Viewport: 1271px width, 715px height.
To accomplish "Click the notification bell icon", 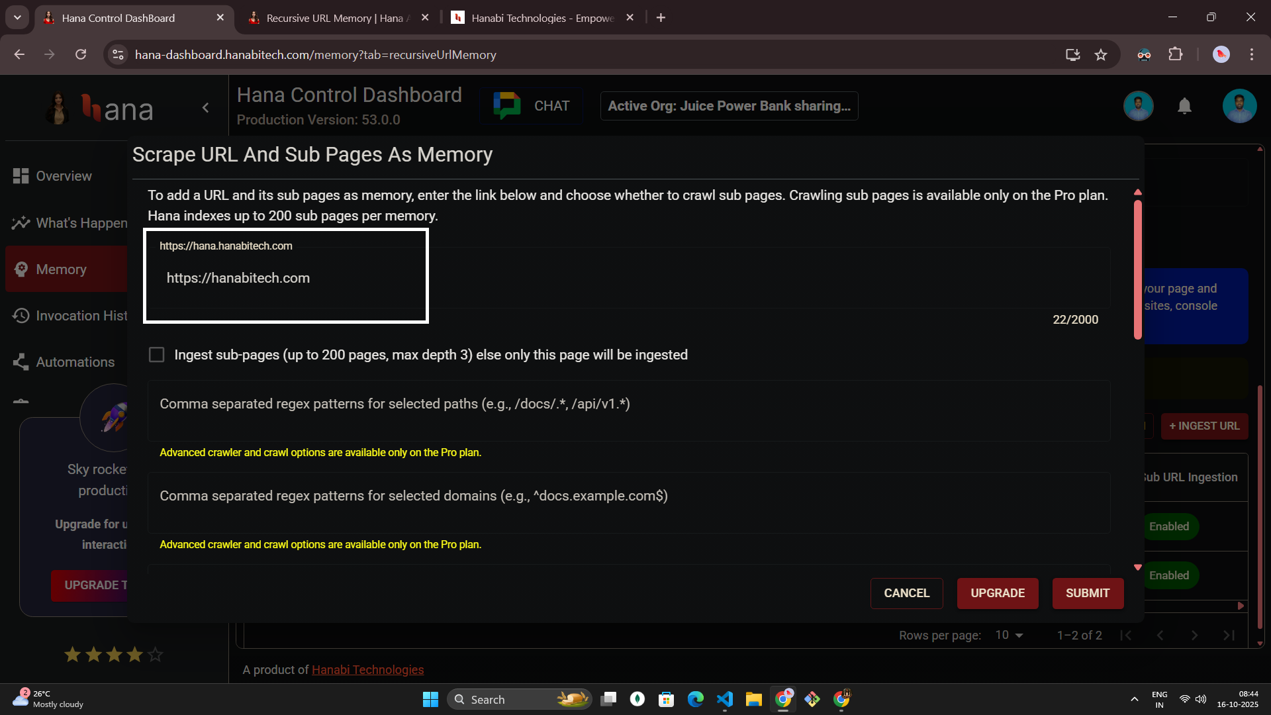I will pos(1184,106).
